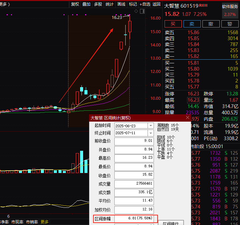Open the 终止时间 date dropdown
The height and width of the screenshot is (225, 240).
pos(151,133)
